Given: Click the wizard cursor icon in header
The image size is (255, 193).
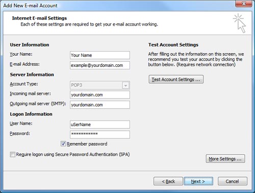Looking at the screenshot, I should [x=240, y=23].
